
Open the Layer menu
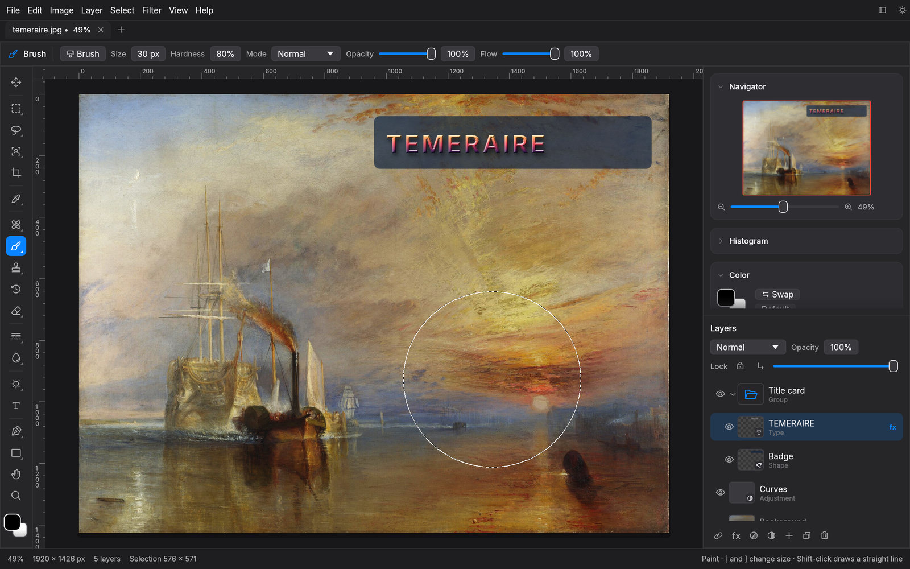click(92, 10)
